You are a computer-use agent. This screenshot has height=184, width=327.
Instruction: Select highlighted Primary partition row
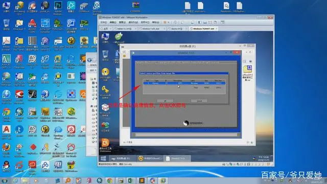(x=184, y=83)
